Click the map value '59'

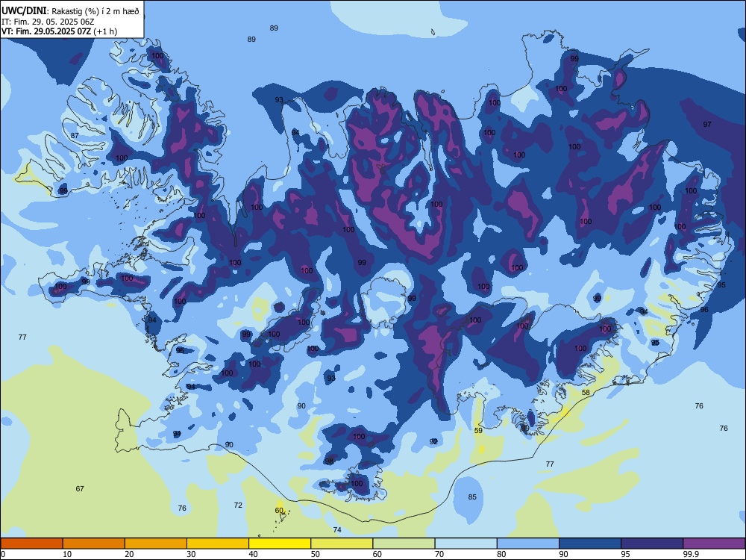point(478,431)
